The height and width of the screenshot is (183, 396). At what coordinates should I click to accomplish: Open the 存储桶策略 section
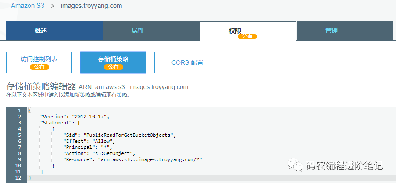(113, 62)
